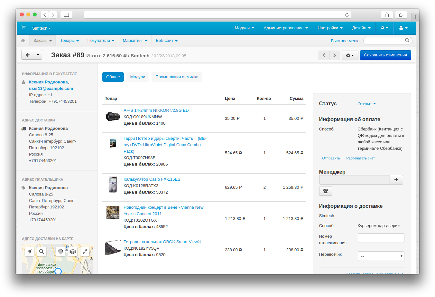
Task: Click the plus button next to manager field
Action: pos(396,180)
